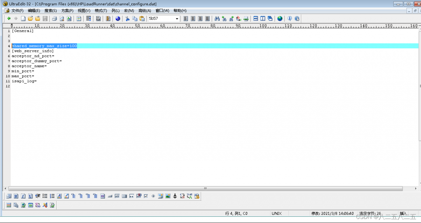
Task: Click the Find binoculars icon
Action: pyautogui.click(x=217, y=19)
